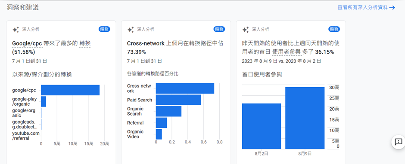Screen dimensions: 405x164
Task: Click the 8月2日 bar in chart
Action: (x=262, y=126)
